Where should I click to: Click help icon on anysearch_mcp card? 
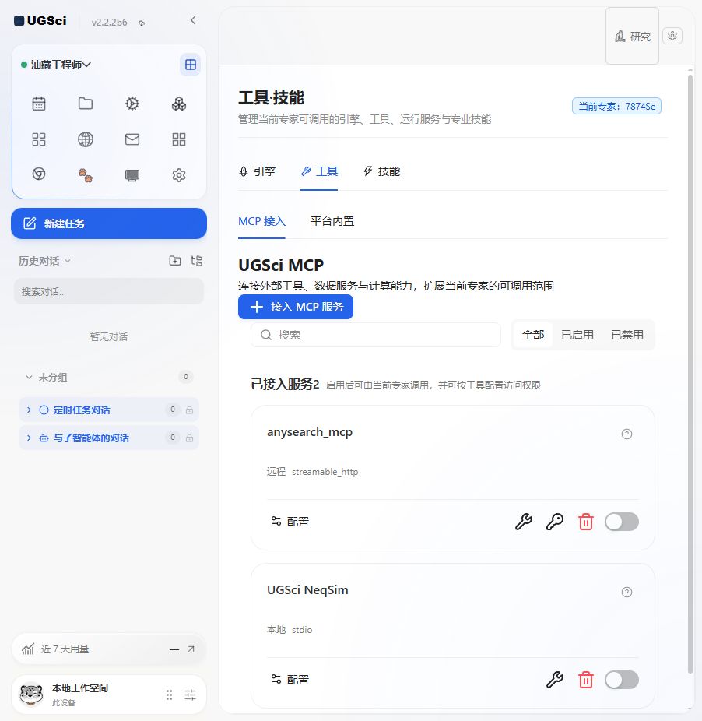[x=627, y=434]
